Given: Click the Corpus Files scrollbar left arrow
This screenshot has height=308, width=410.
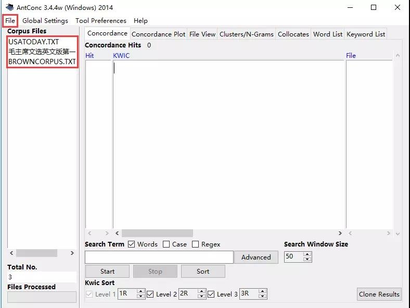Looking at the screenshot, I should coord(11,253).
